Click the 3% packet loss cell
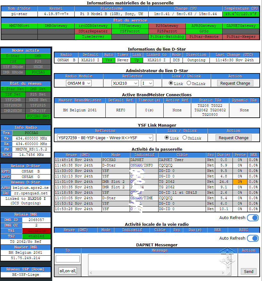 coord(240,182)
